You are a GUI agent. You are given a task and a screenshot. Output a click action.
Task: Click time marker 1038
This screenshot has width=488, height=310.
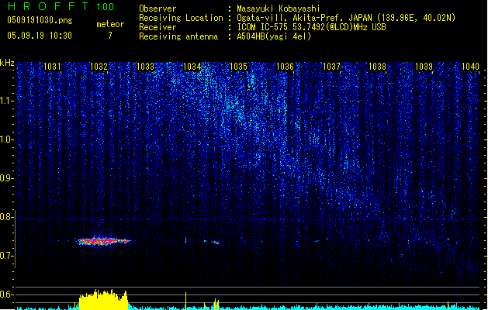pos(378,66)
